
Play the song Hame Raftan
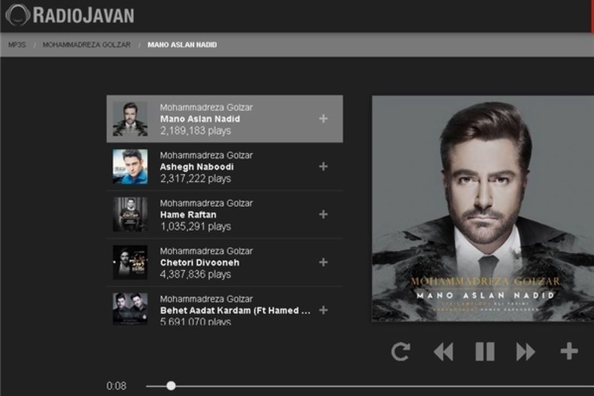pyautogui.click(x=188, y=215)
